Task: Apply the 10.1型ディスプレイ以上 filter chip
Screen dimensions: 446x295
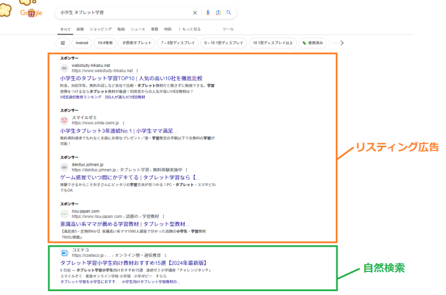Action: (273, 43)
